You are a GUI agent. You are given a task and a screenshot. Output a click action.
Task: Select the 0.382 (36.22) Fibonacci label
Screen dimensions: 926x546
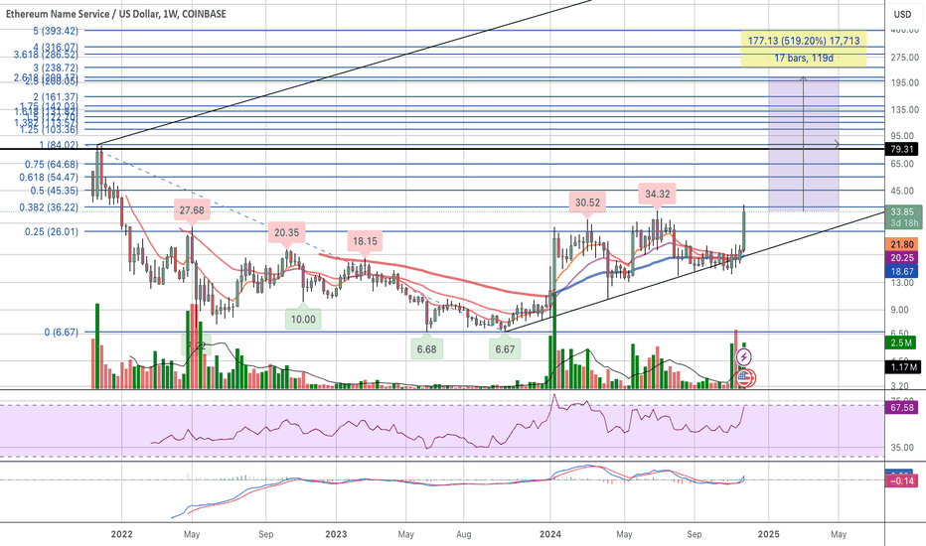[x=49, y=207]
